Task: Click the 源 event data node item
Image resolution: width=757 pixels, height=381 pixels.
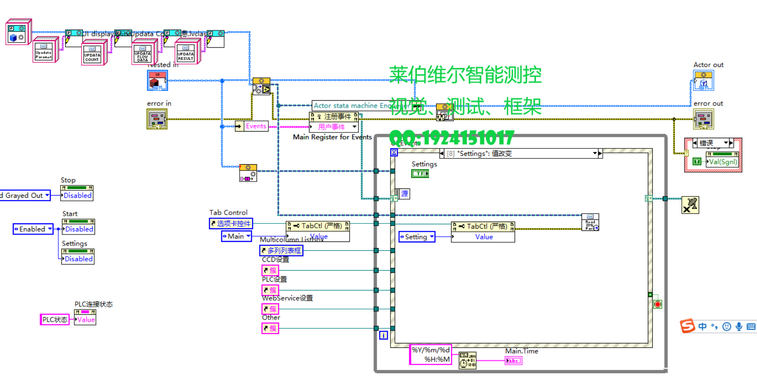Action: (x=405, y=194)
